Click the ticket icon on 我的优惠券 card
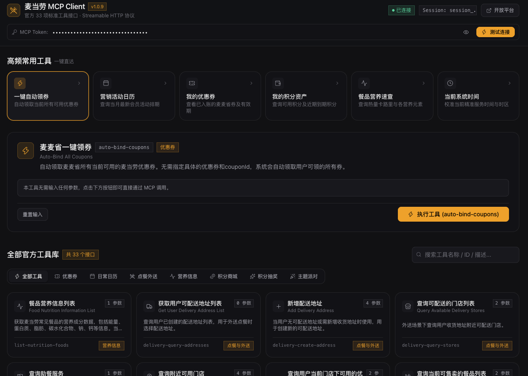Viewport: 528px width, 376px height. coord(192,83)
